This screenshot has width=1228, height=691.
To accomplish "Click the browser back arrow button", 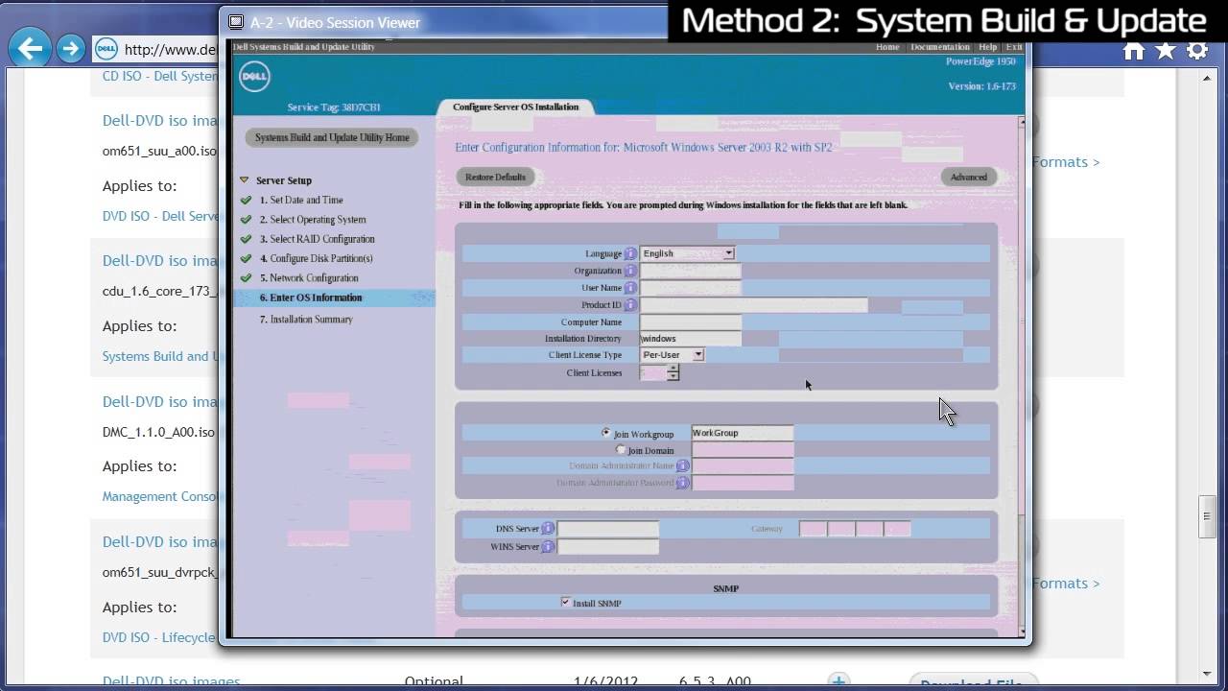I will [x=30, y=48].
